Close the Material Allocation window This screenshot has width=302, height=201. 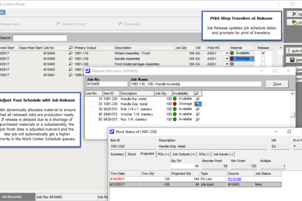click(x=288, y=71)
